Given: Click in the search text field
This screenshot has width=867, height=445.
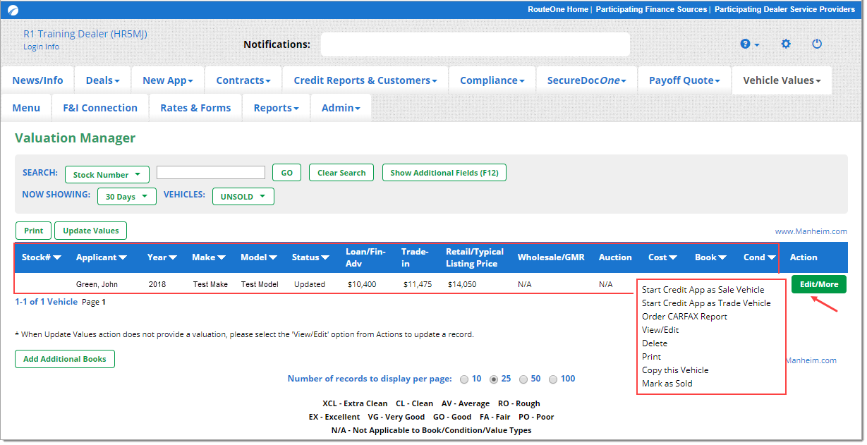Looking at the screenshot, I should coord(211,173).
